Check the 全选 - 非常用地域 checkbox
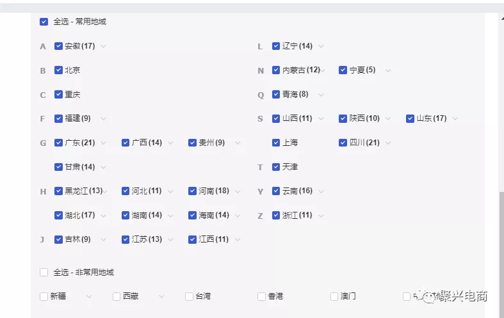This screenshot has width=504, height=318. click(x=44, y=273)
